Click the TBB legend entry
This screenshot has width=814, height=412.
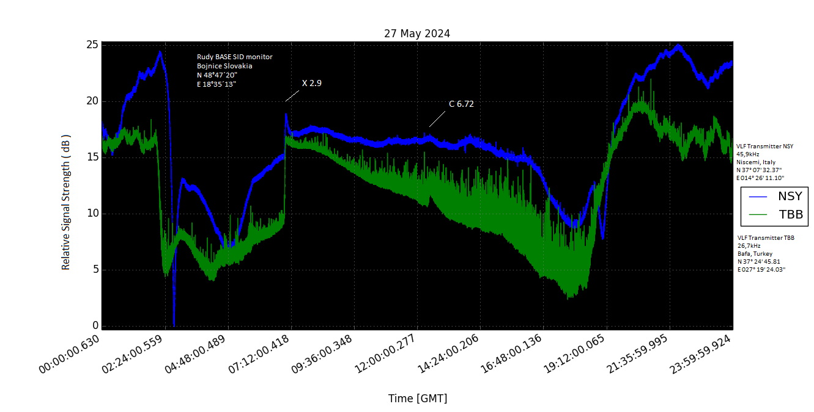click(790, 214)
